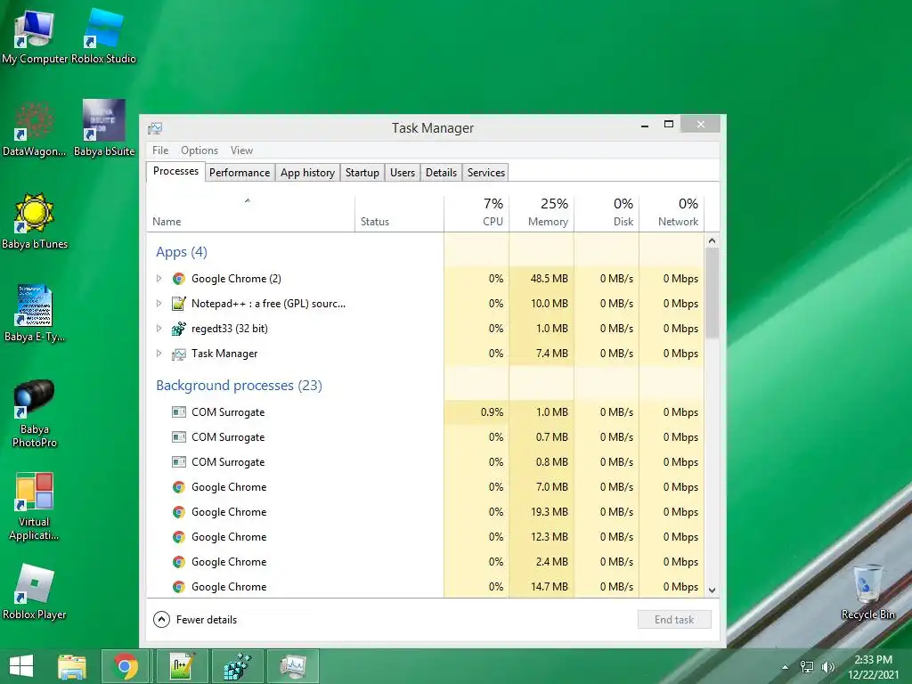Select Google Chrome process using 19.3 MB
The width and height of the screenshot is (912, 684).
(x=426, y=512)
